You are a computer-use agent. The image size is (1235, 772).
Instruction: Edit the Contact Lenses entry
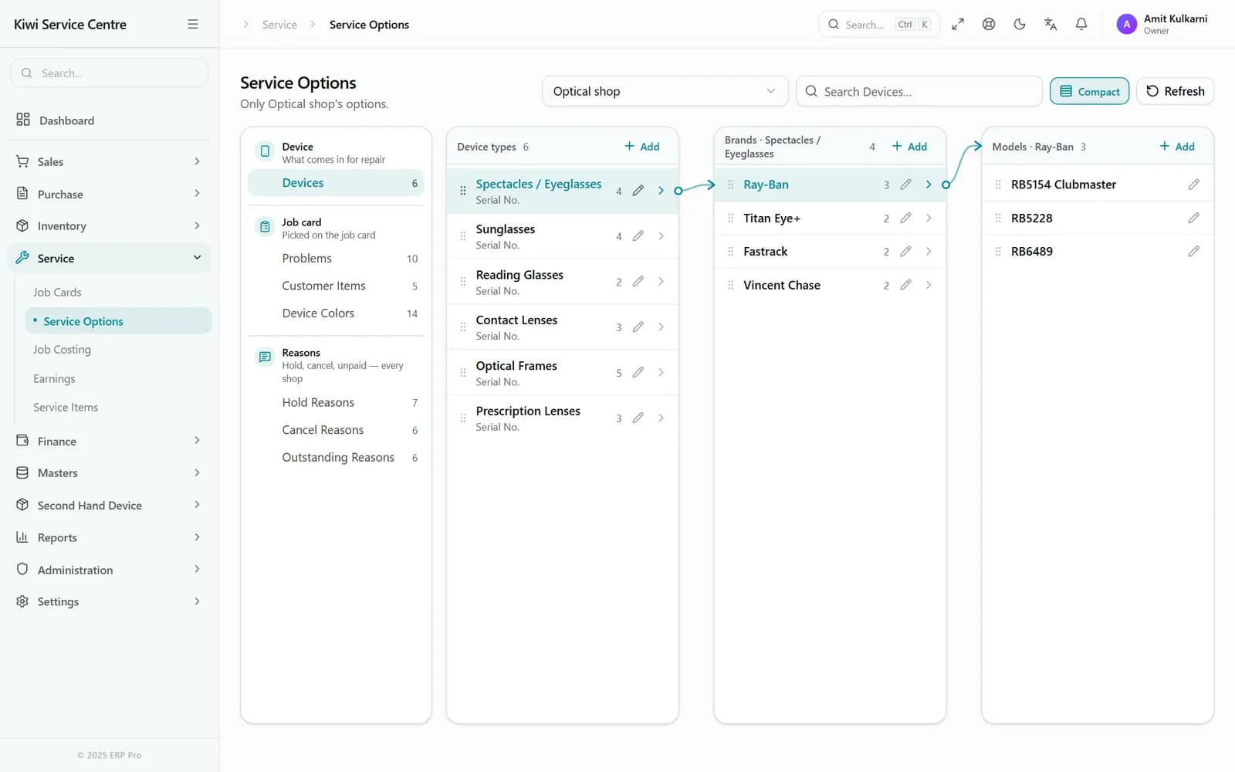pyautogui.click(x=638, y=327)
